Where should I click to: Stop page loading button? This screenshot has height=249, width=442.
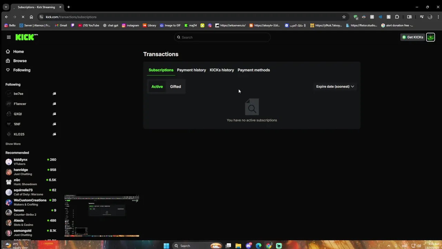pos(23,17)
